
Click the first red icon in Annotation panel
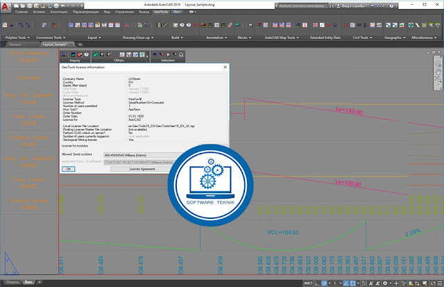[203, 25]
